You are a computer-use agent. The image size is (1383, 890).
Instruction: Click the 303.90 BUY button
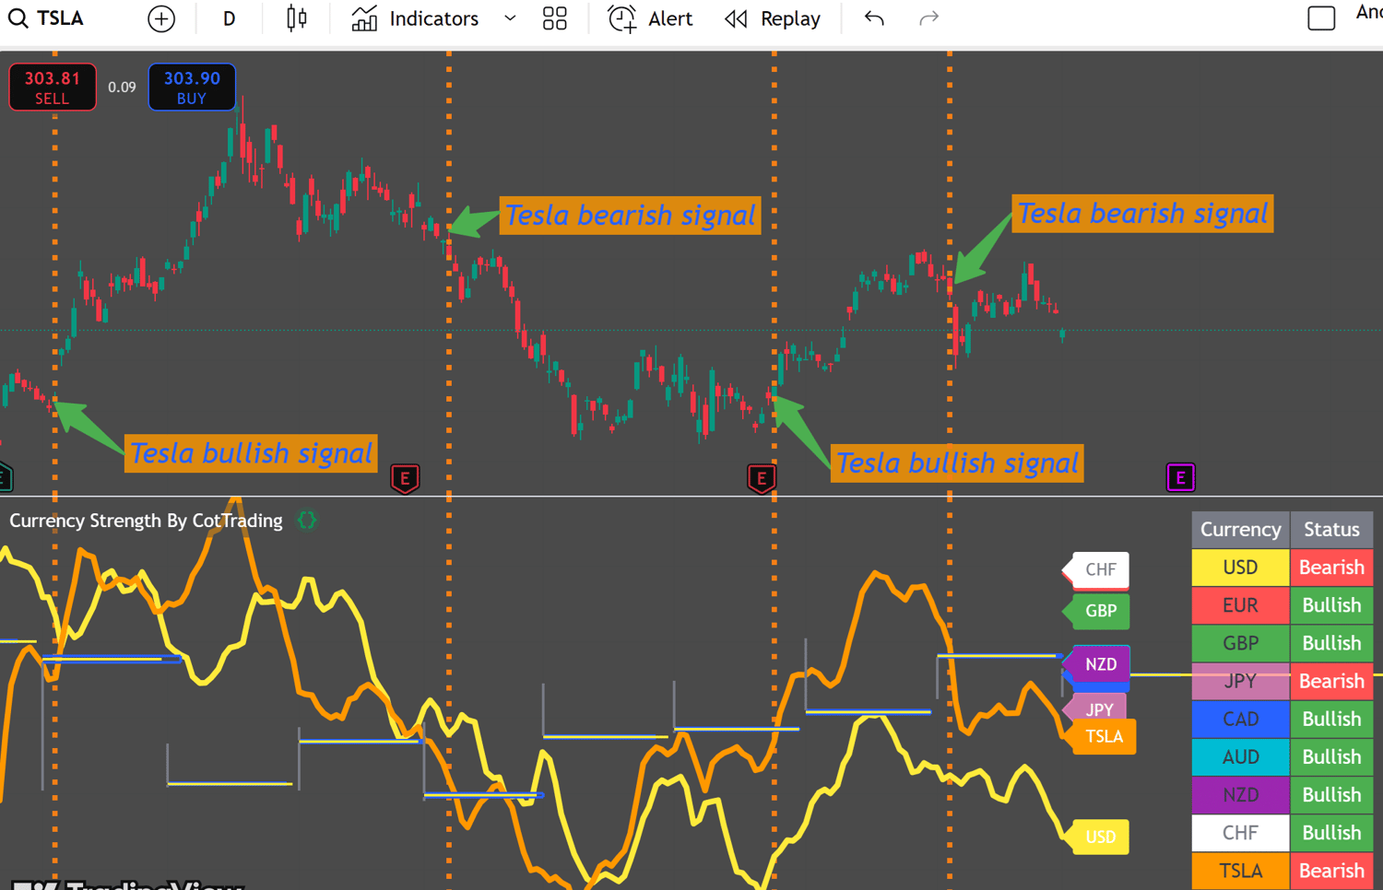click(192, 88)
